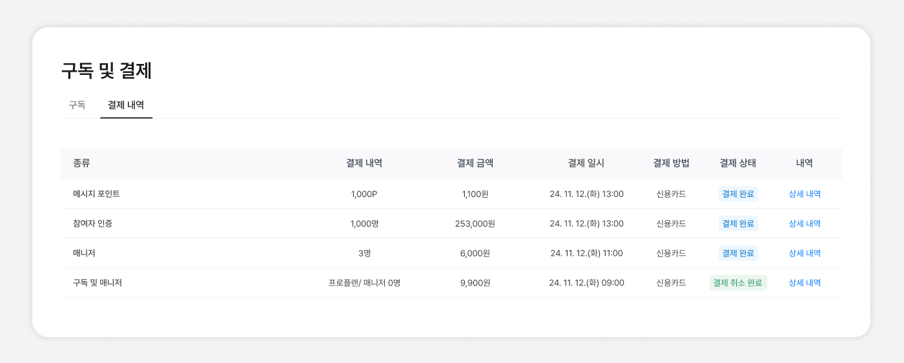Open 상세 내역 for 참여자 인증
Viewport: 904px width, 363px height.
click(x=805, y=223)
